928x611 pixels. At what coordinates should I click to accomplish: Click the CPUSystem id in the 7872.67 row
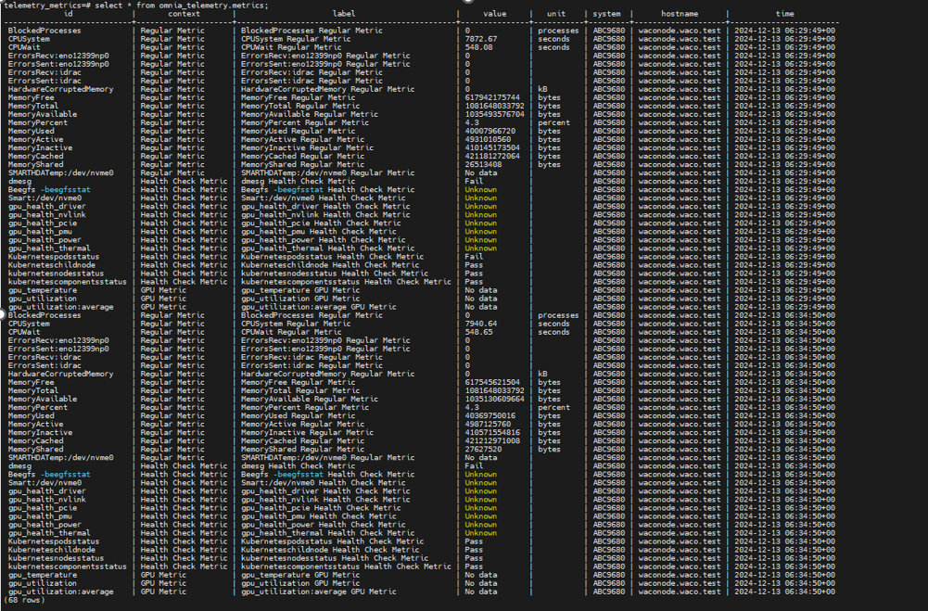(29, 39)
